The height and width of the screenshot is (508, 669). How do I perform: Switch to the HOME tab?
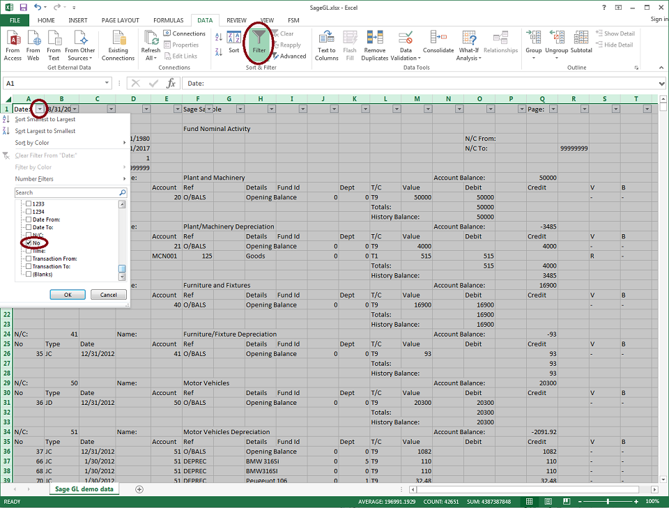click(46, 20)
